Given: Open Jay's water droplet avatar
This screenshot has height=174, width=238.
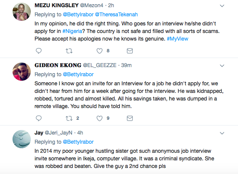Looking at the screenshot, I should [22, 139].
